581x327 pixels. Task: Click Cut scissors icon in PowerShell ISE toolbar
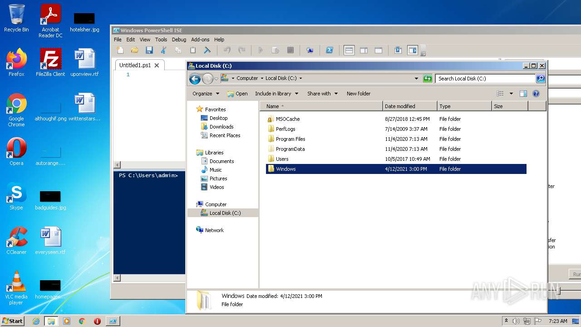[163, 50]
